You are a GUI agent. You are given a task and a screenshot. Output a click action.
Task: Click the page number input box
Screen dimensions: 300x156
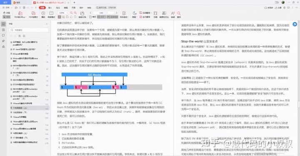point(103,13)
